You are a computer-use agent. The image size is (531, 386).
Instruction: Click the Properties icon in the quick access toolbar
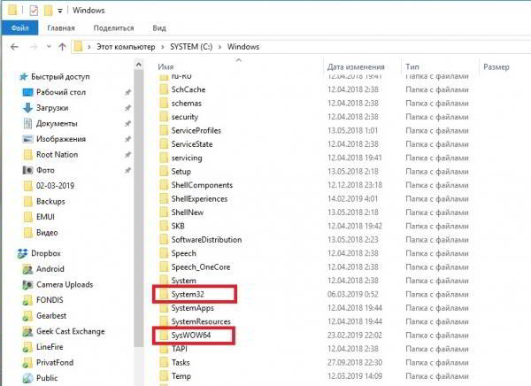tap(34, 11)
